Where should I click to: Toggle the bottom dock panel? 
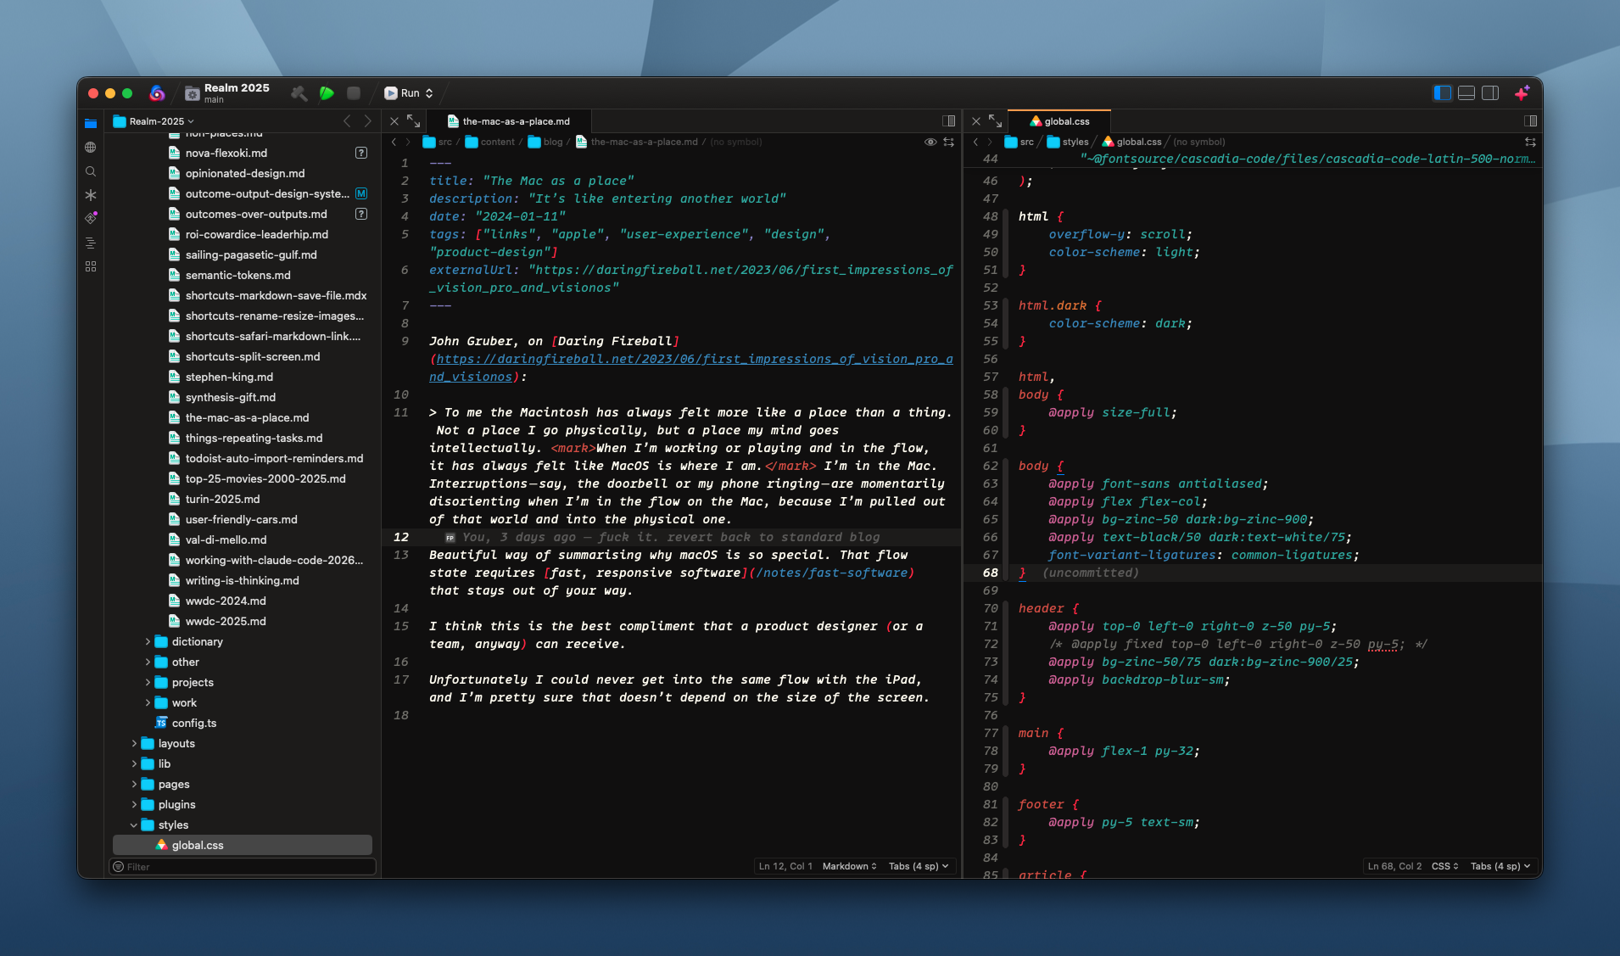pos(1466,93)
